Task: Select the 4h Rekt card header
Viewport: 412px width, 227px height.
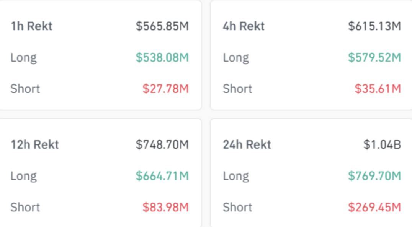Action: point(243,26)
